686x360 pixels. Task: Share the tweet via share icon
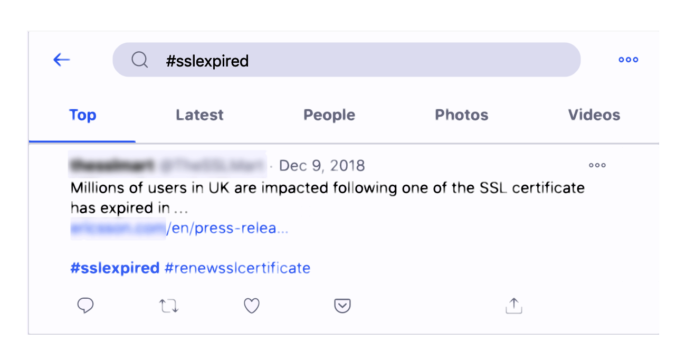(x=513, y=306)
